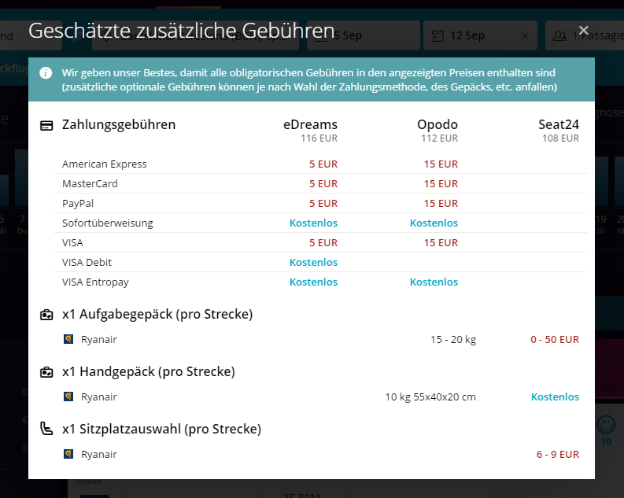Click eDreams 5 EUR for MasterCard

point(323,183)
